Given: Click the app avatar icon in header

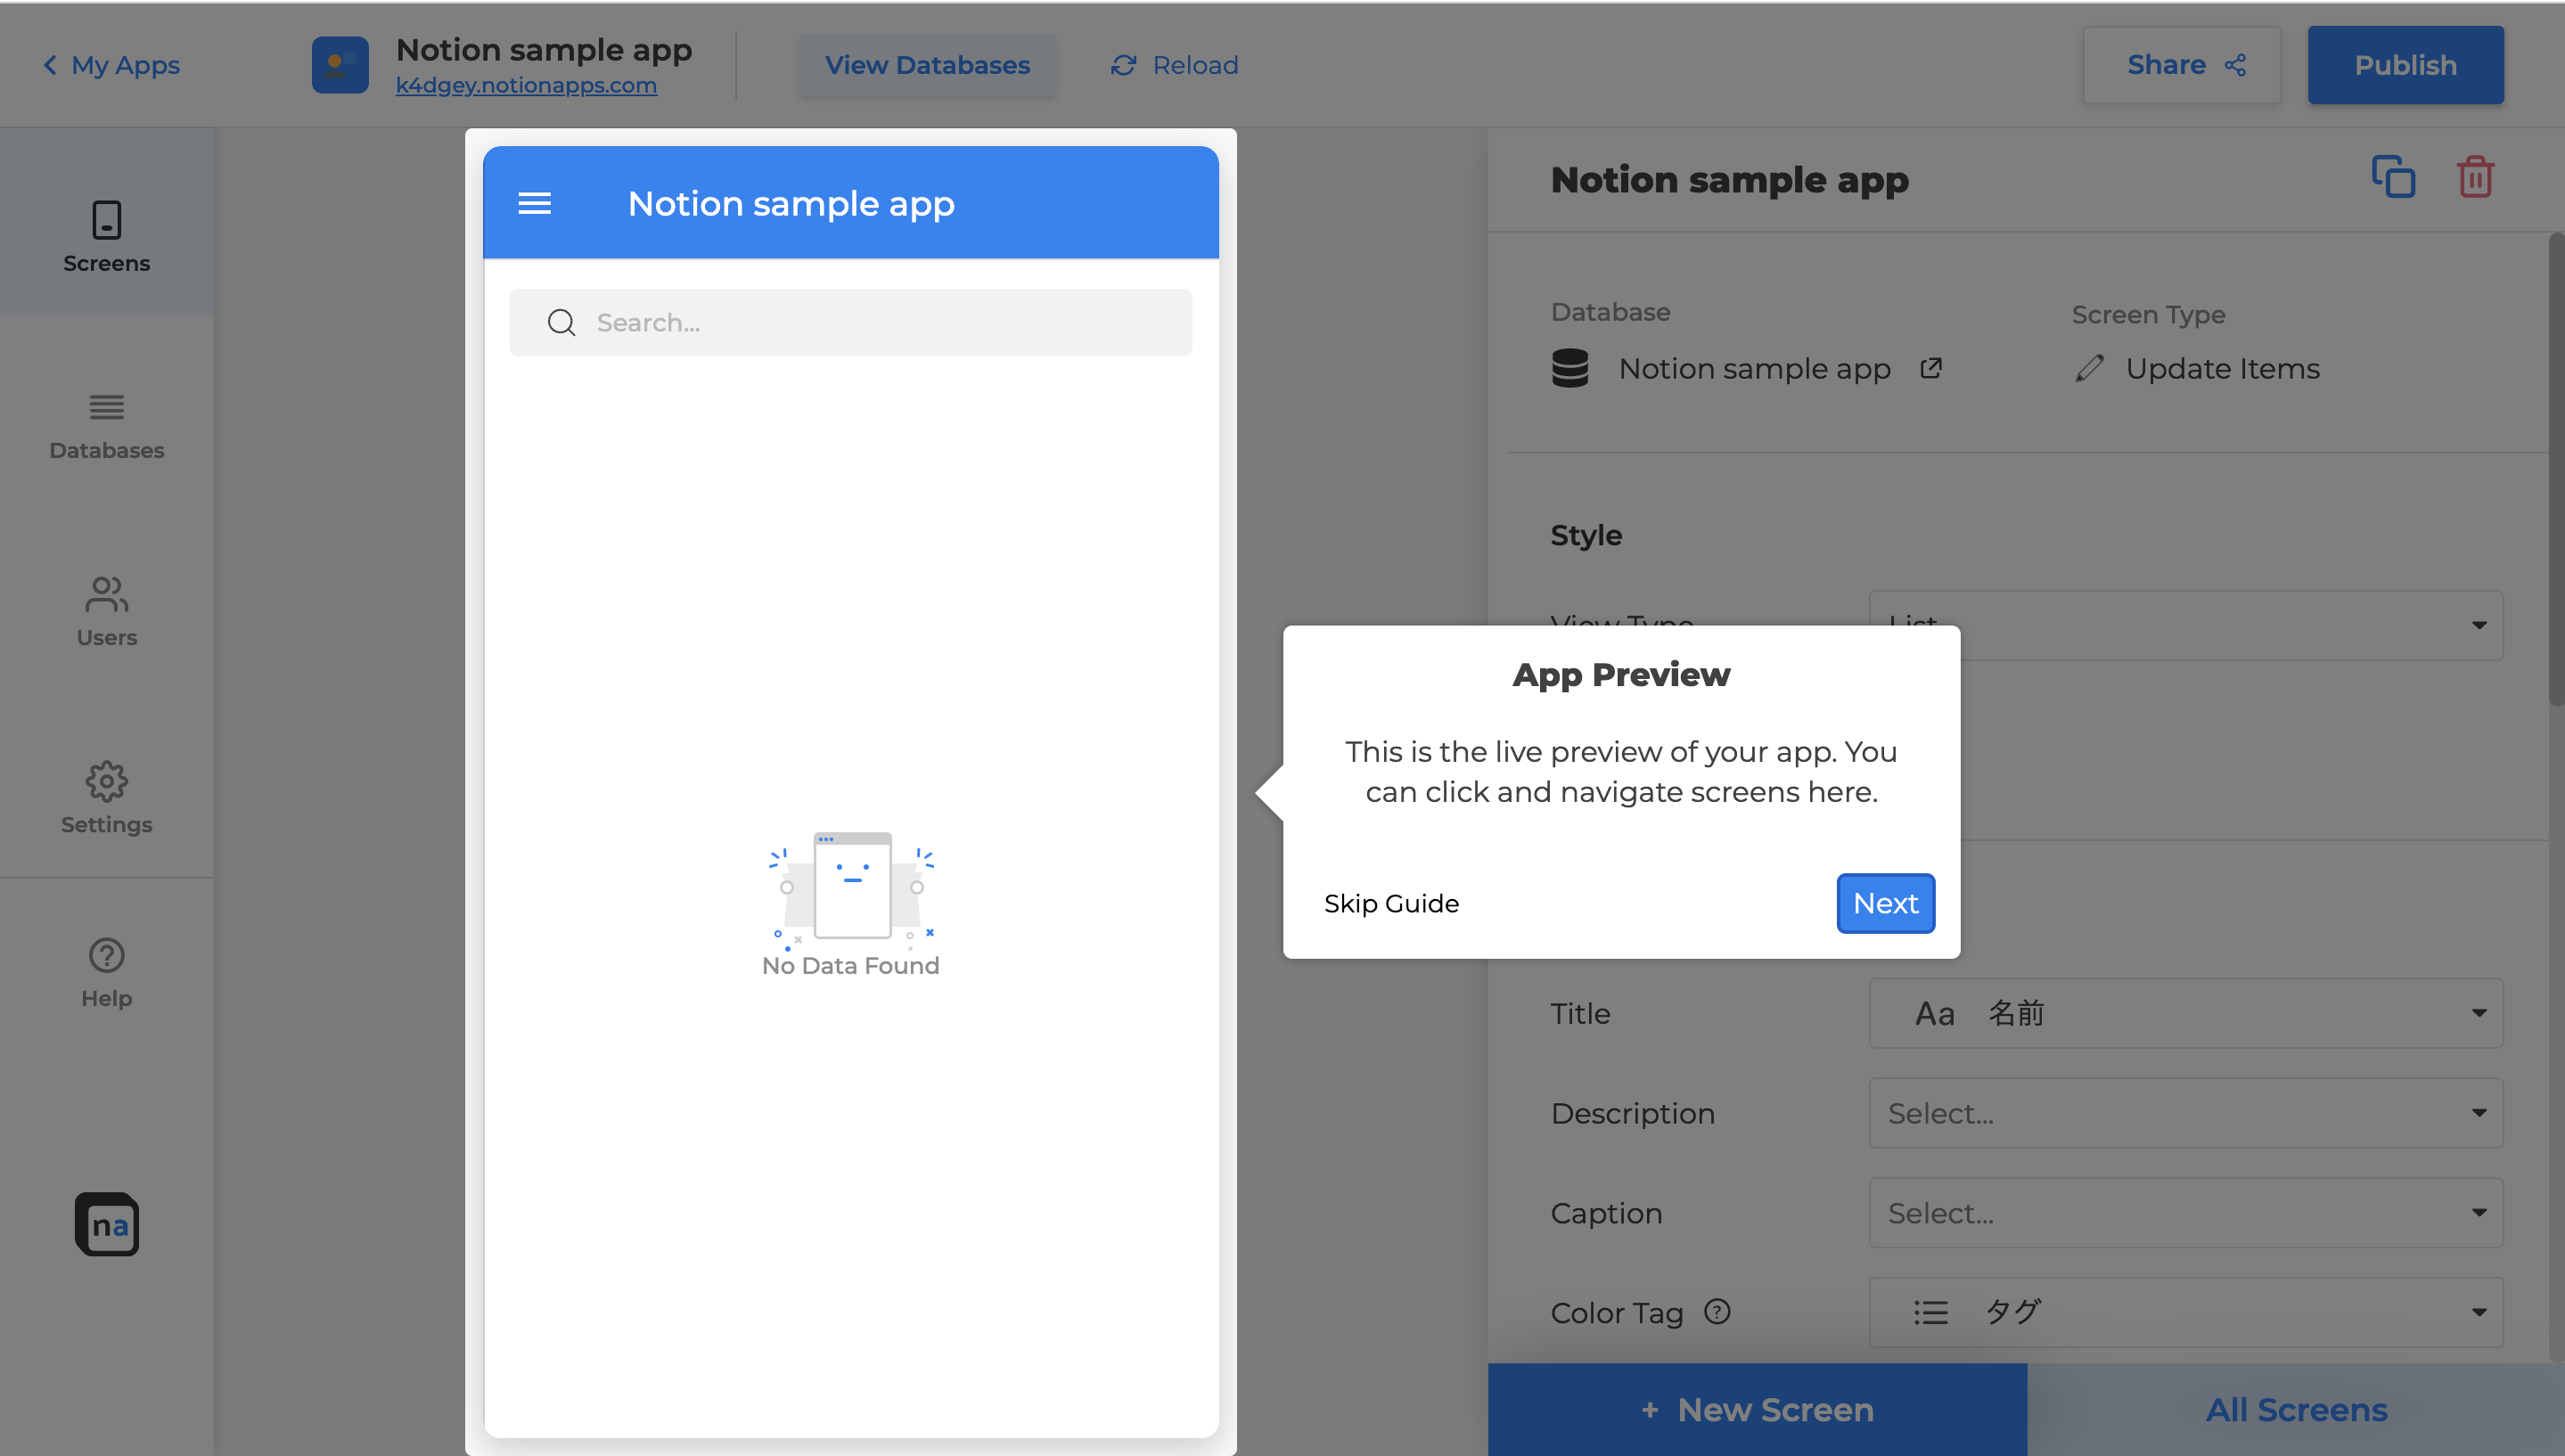Looking at the screenshot, I should coord(340,65).
